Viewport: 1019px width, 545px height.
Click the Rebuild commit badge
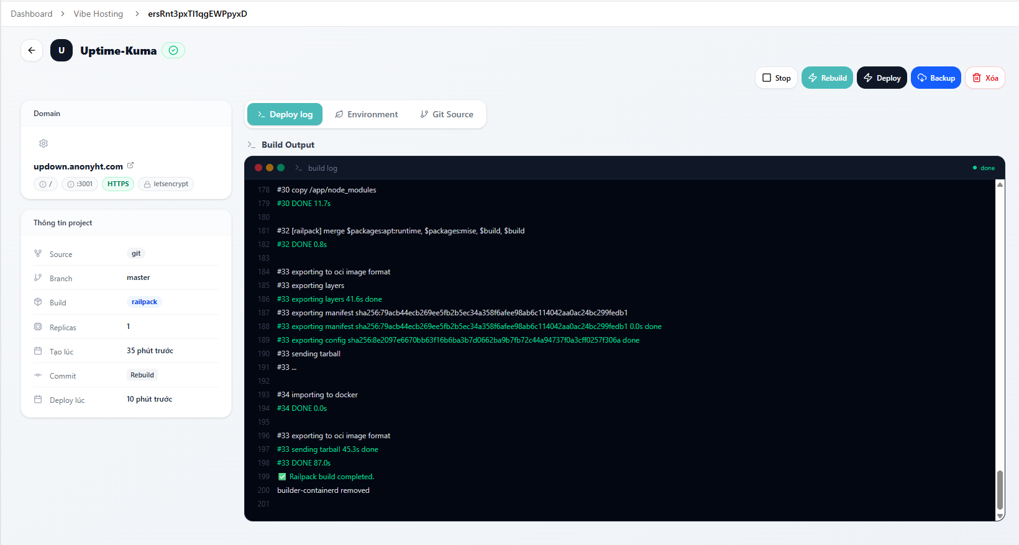(142, 375)
